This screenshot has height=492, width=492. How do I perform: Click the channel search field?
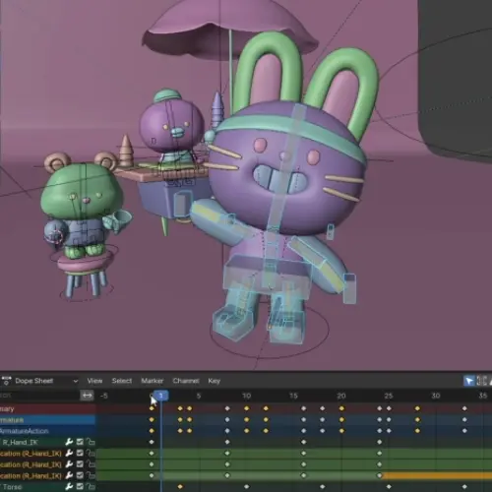click(x=39, y=396)
